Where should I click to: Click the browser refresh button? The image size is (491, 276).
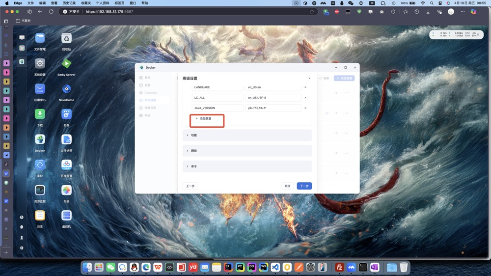coord(51,12)
